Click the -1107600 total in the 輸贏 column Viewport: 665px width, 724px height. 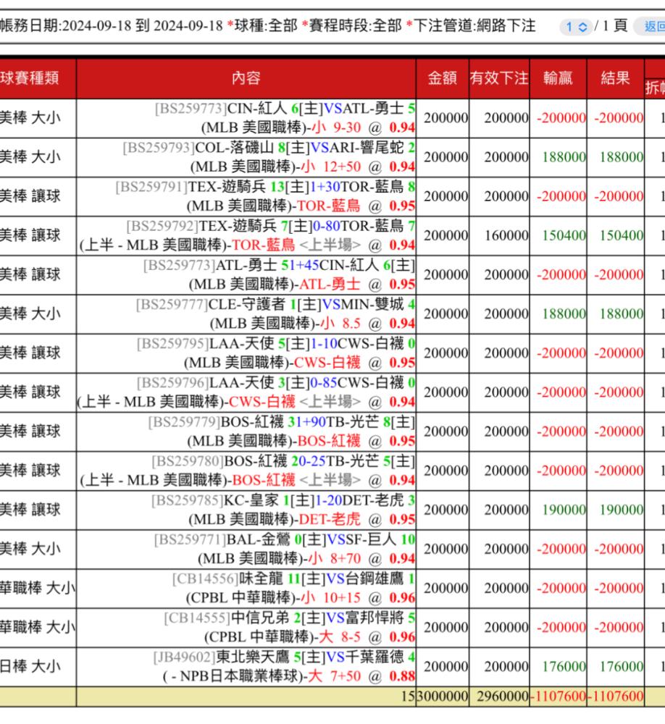[x=559, y=696]
